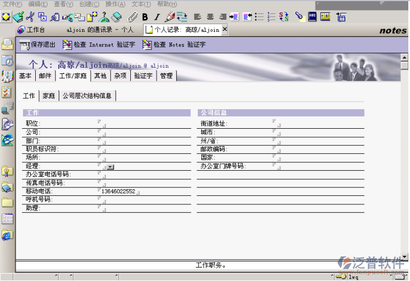Switch to the 家庭 sub-tab

point(49,96)
